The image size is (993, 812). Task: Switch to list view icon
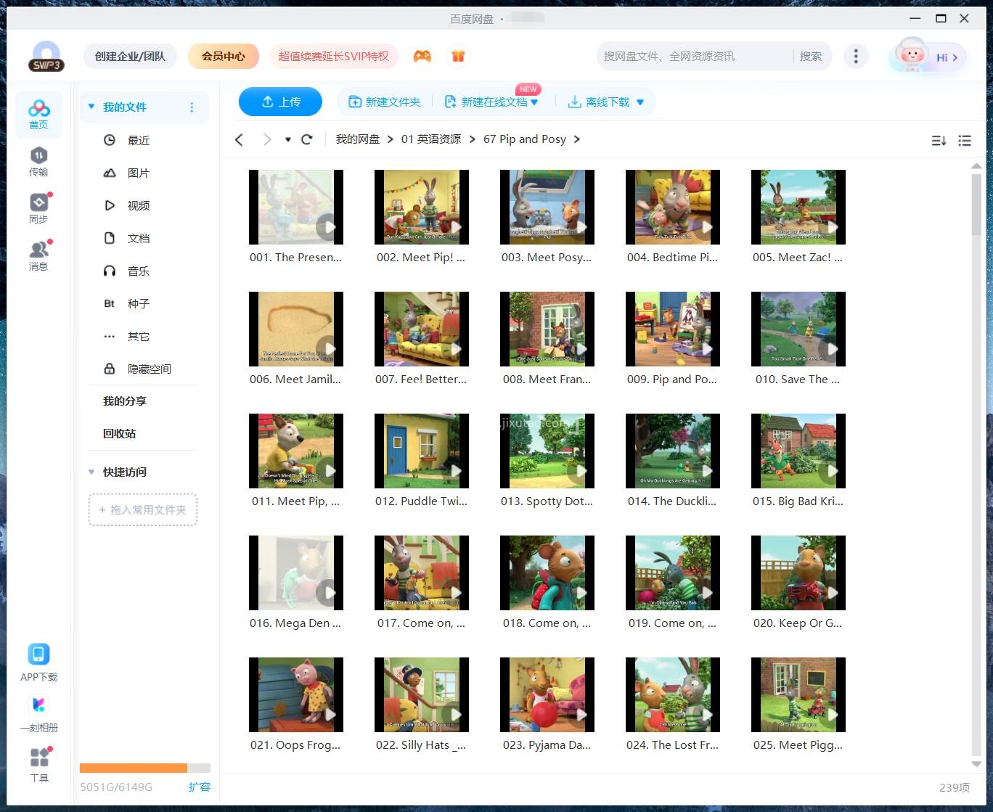pos(965,141)
